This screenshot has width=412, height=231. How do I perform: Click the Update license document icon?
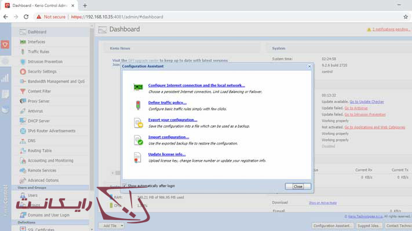(x=138, y=157)
